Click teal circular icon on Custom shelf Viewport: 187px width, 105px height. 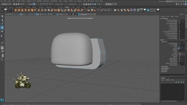click(148, 10)
